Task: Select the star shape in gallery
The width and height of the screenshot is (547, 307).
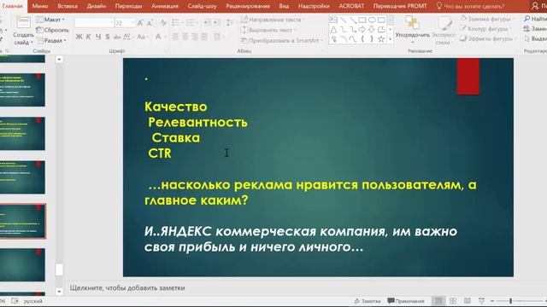Action: click(x=381, y=39)
